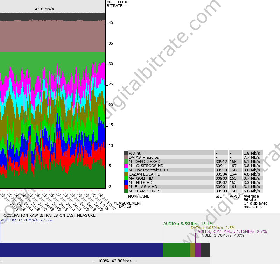Click the M+DEPORTESHD green legend swatch
Screen dimensions: 280x264
pos(126,162)
